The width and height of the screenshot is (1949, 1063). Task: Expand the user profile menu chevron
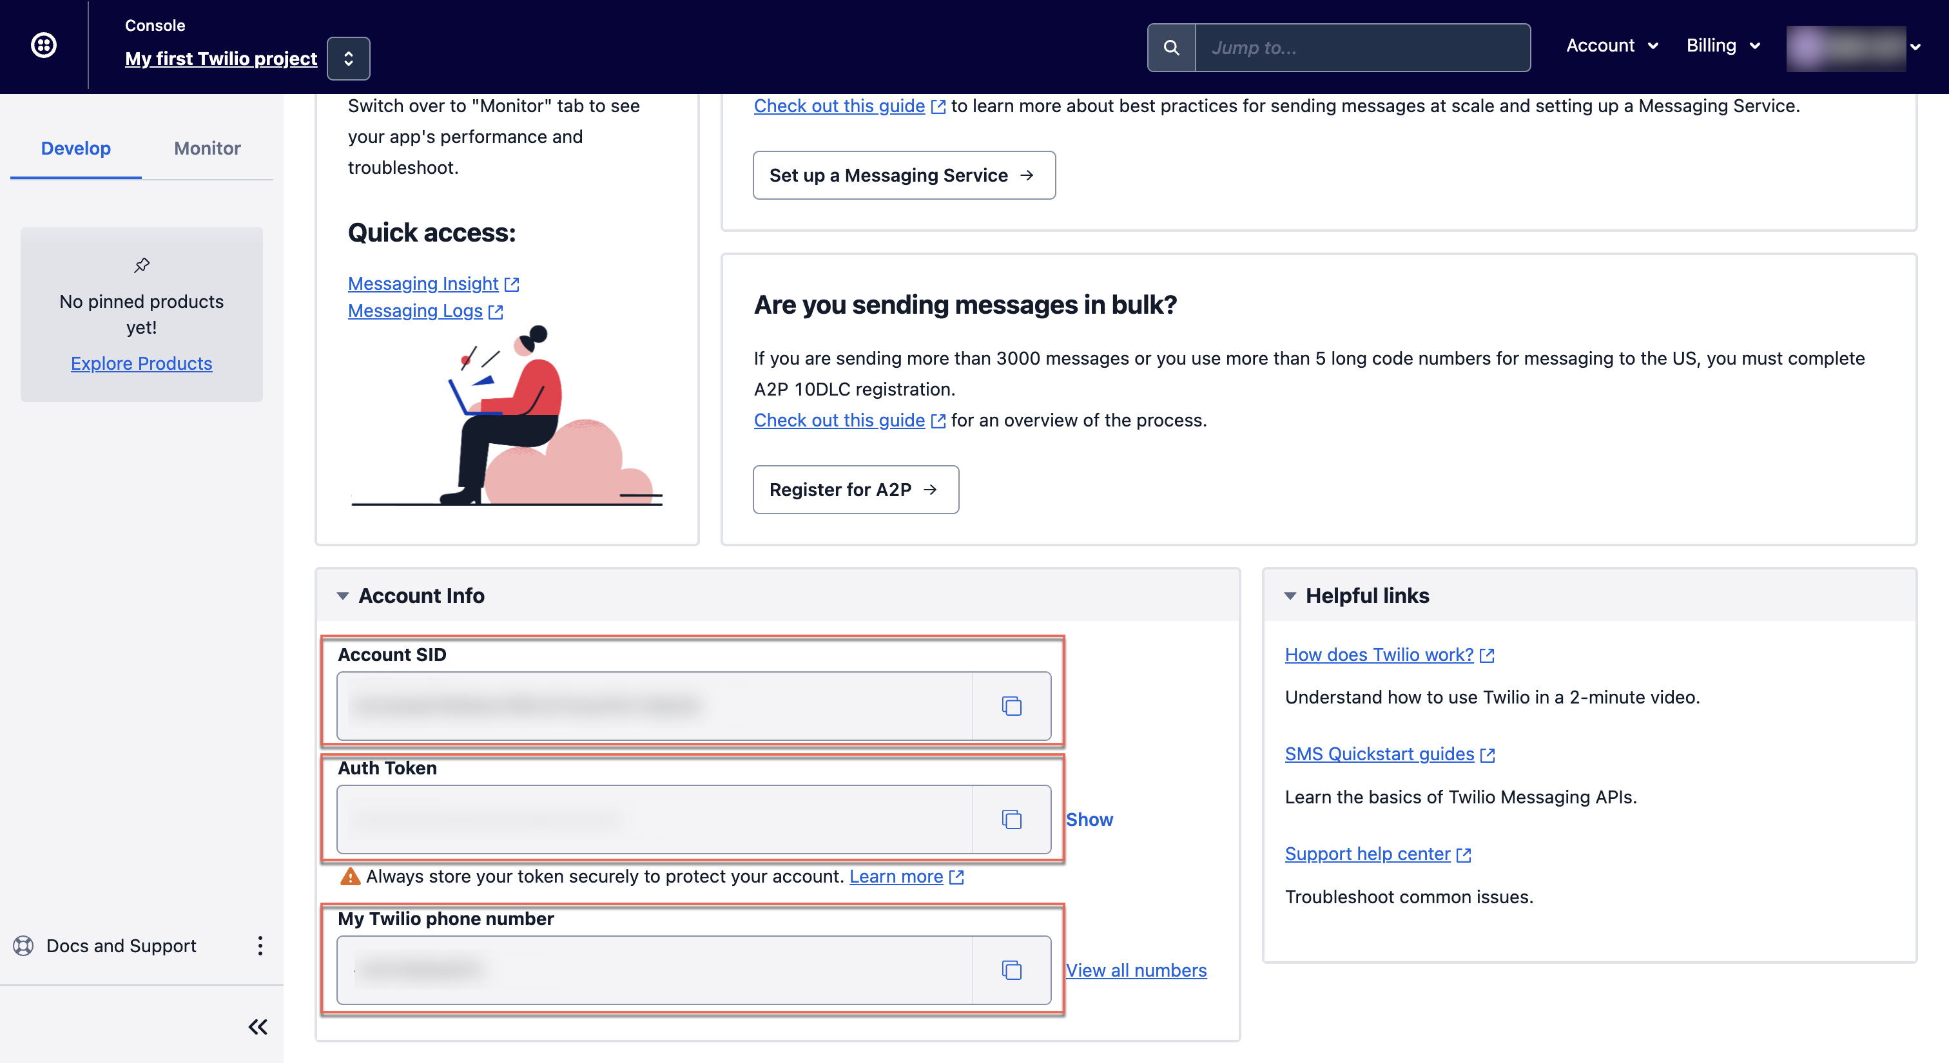click(x=1915, y=47)
